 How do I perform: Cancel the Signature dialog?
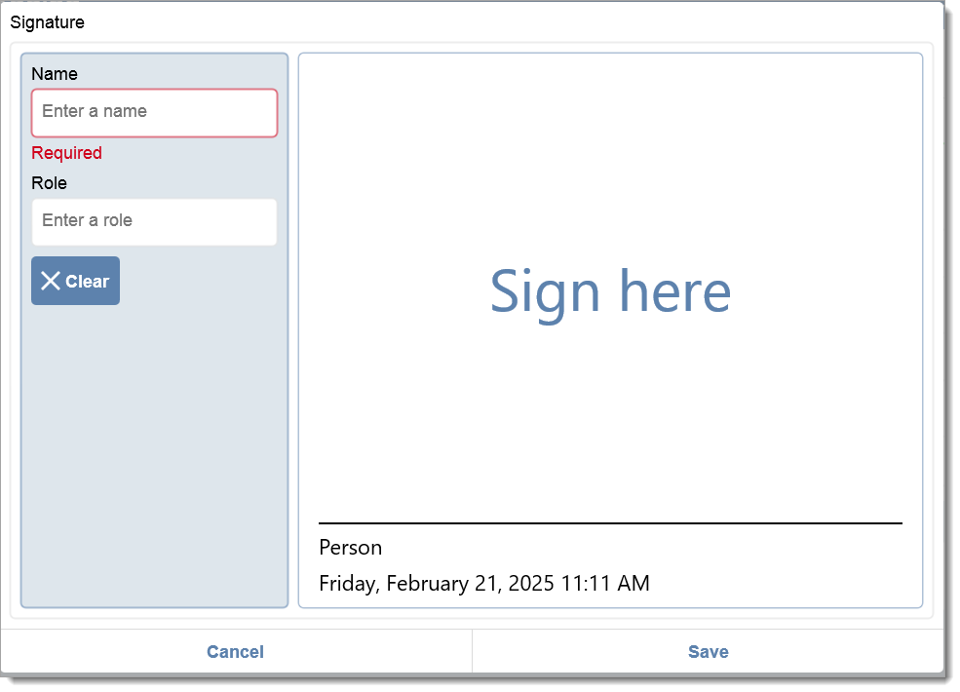pyautogui.click(x=236, y=652)
